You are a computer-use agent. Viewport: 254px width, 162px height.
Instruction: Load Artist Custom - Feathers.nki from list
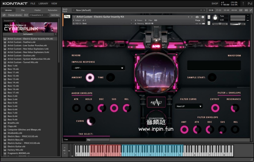click(21, 42)
